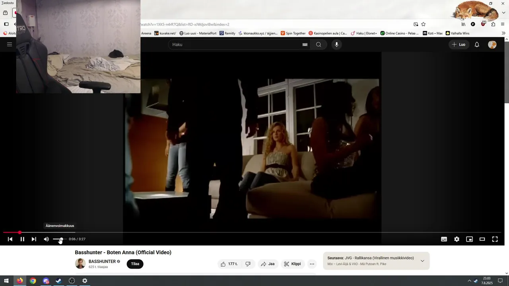Click the magnifying glass search button
This screenshot has height=286, width=509.
pos(319,44)
